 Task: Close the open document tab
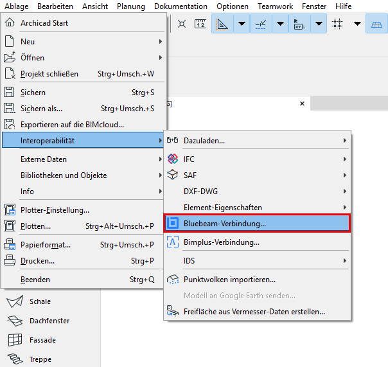(302, 103)
